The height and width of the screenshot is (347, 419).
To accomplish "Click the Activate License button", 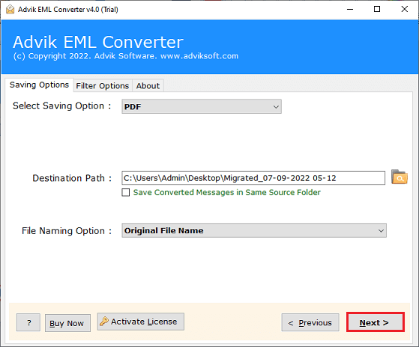I will (x=141, y=322).
